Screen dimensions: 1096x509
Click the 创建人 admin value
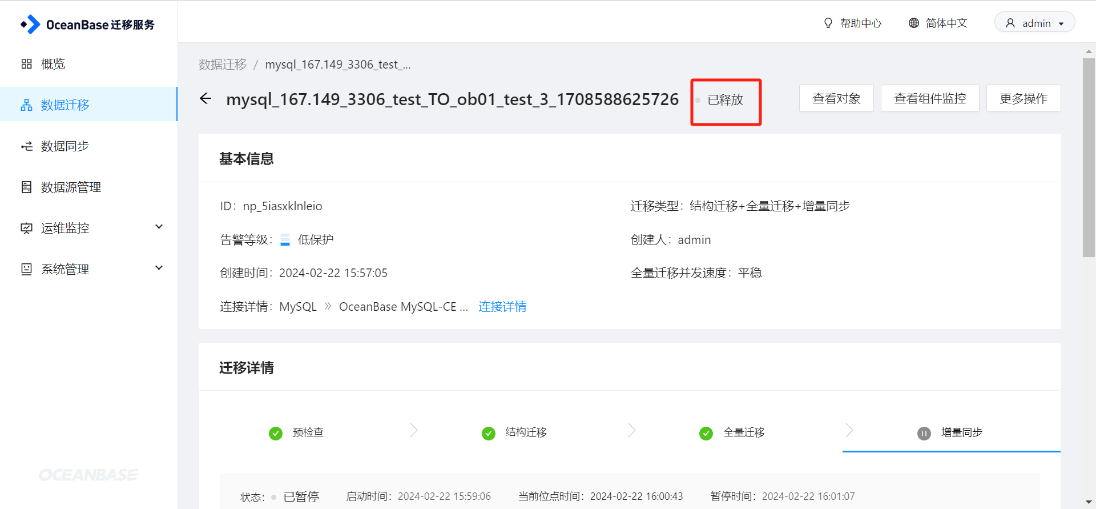(x=694, y=240)
